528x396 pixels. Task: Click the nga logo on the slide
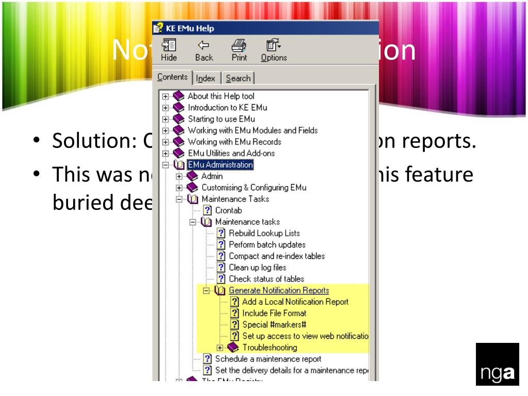pos(498,365)
